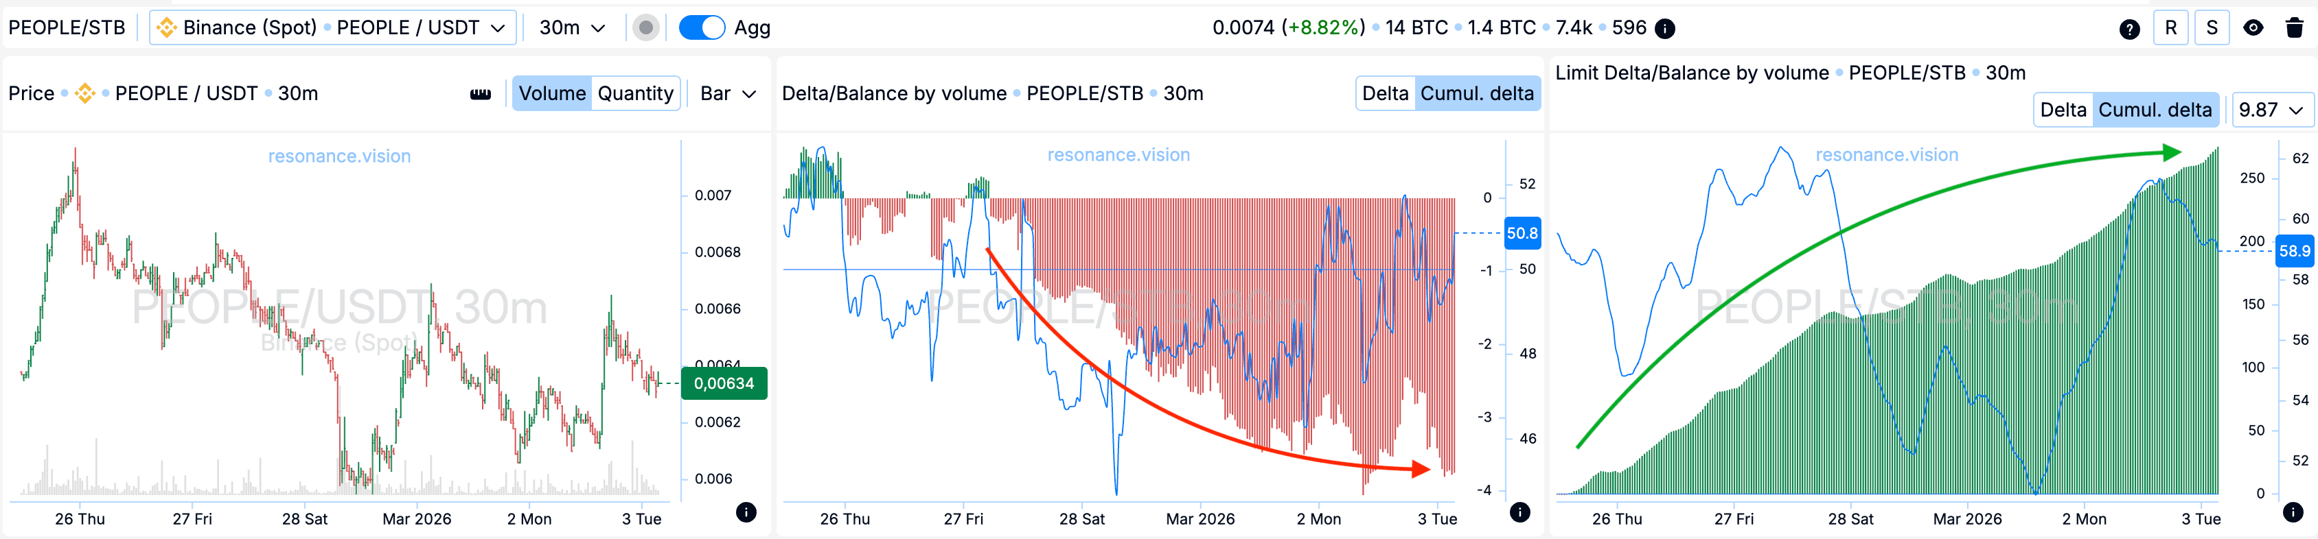Open the Bar chart type selector
The image size is (2318, 539).
point(728,93)
